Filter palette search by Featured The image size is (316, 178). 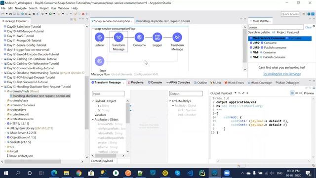293,32
